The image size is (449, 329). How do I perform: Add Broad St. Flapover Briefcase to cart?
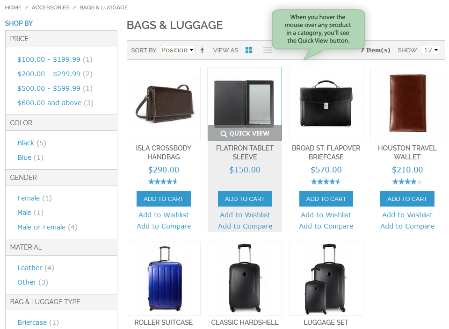click(x=326, y=199)
